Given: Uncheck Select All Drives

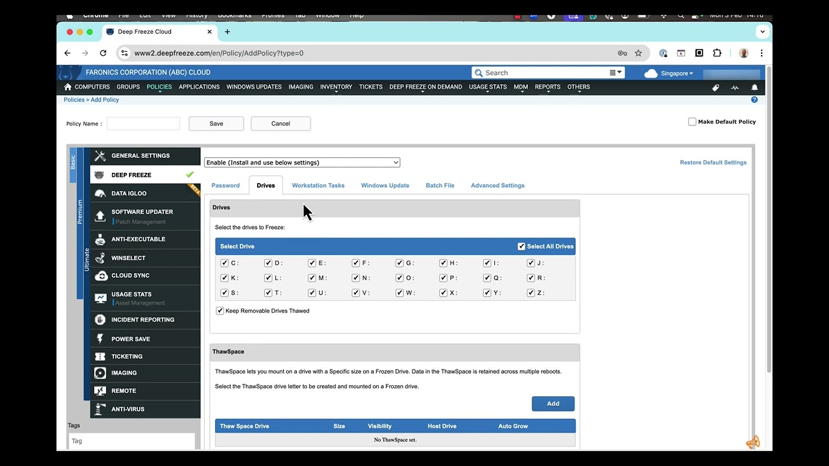Looking at the screenshot, I should click(521, 247).
